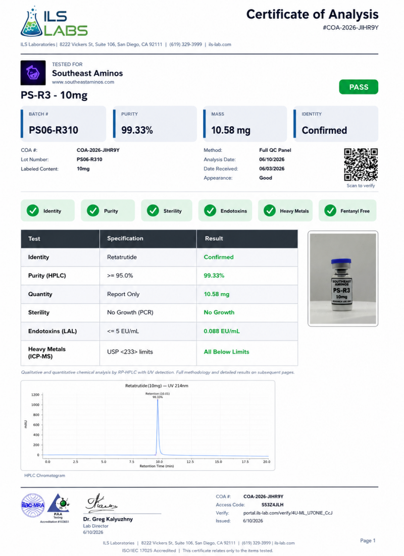Image resolution: width=404 pixels, height=556 pixels.
Task: Click the Date Received value 06/03/2026
Action: point(272,169)
